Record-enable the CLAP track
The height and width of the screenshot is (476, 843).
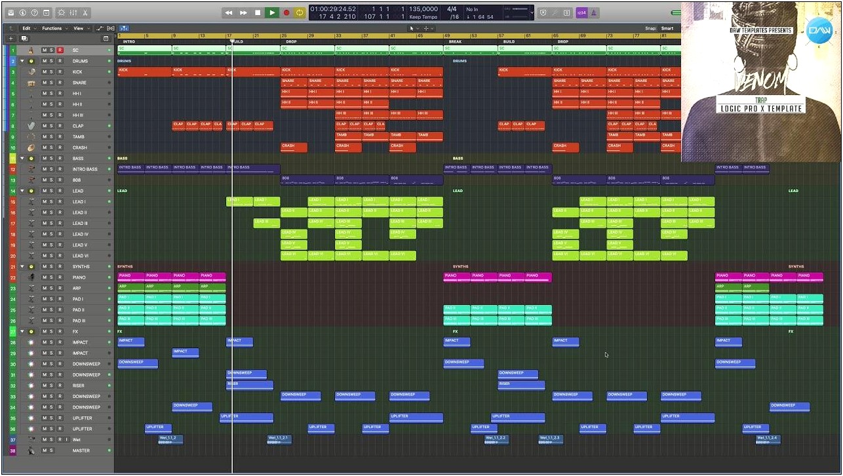click(x=60, y=126)
